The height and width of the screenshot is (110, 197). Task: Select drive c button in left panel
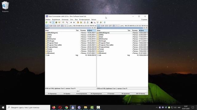[47, 26]
